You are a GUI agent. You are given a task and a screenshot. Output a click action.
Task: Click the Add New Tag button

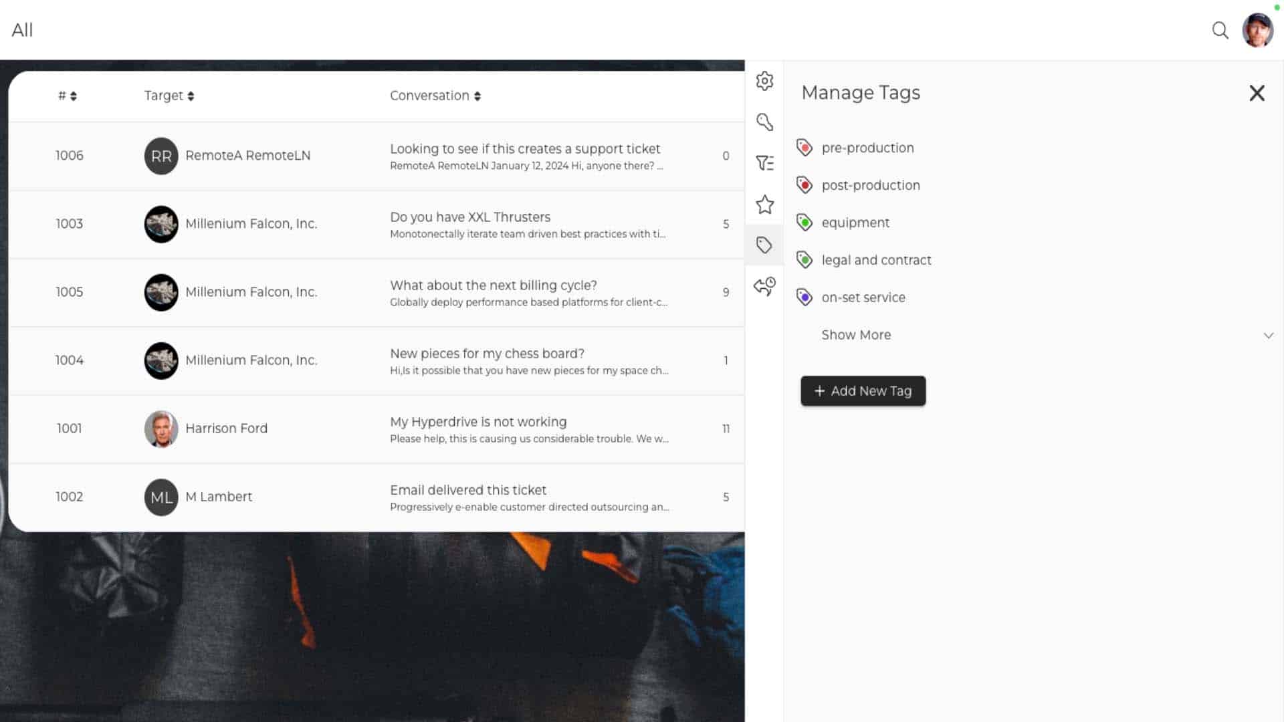(x=863, y=391)
